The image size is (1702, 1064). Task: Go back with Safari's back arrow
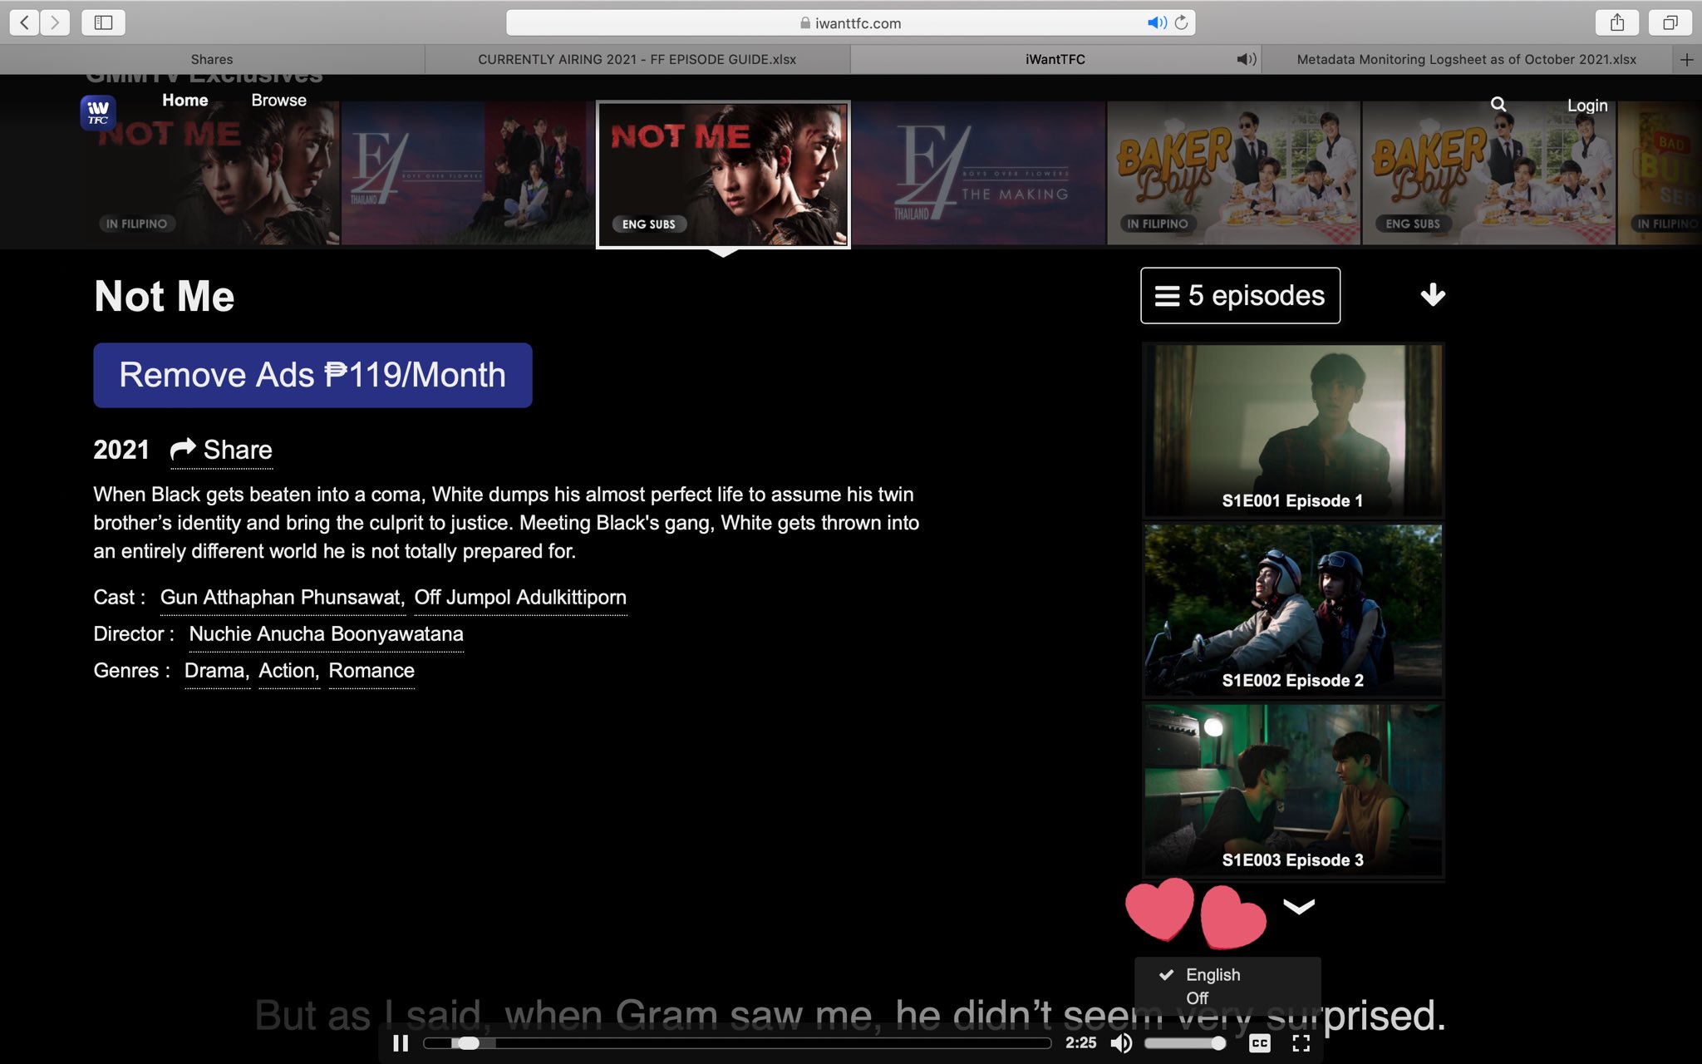point(24,22)
